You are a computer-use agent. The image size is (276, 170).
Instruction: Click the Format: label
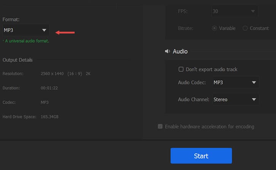point(11,19)
